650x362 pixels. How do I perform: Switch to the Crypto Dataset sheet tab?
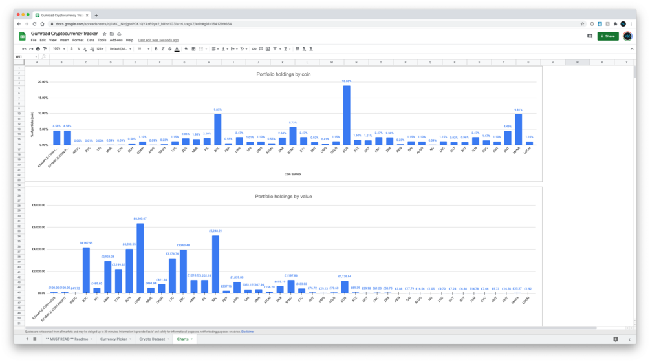click(154, 339)
